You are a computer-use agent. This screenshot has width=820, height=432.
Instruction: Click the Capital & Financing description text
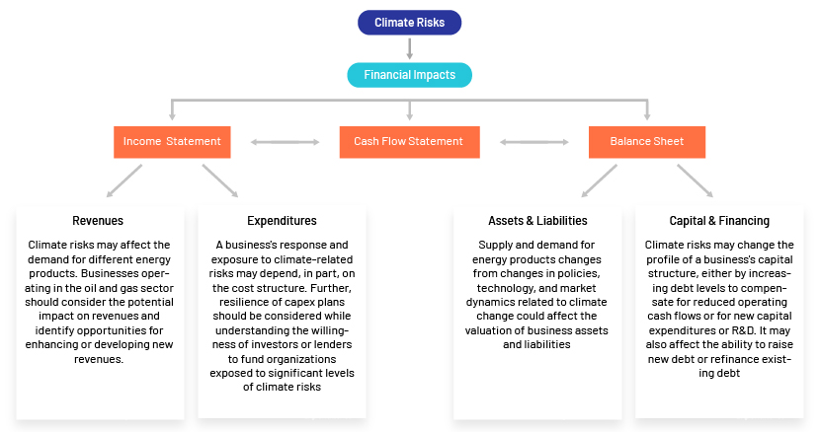point(719,309)
